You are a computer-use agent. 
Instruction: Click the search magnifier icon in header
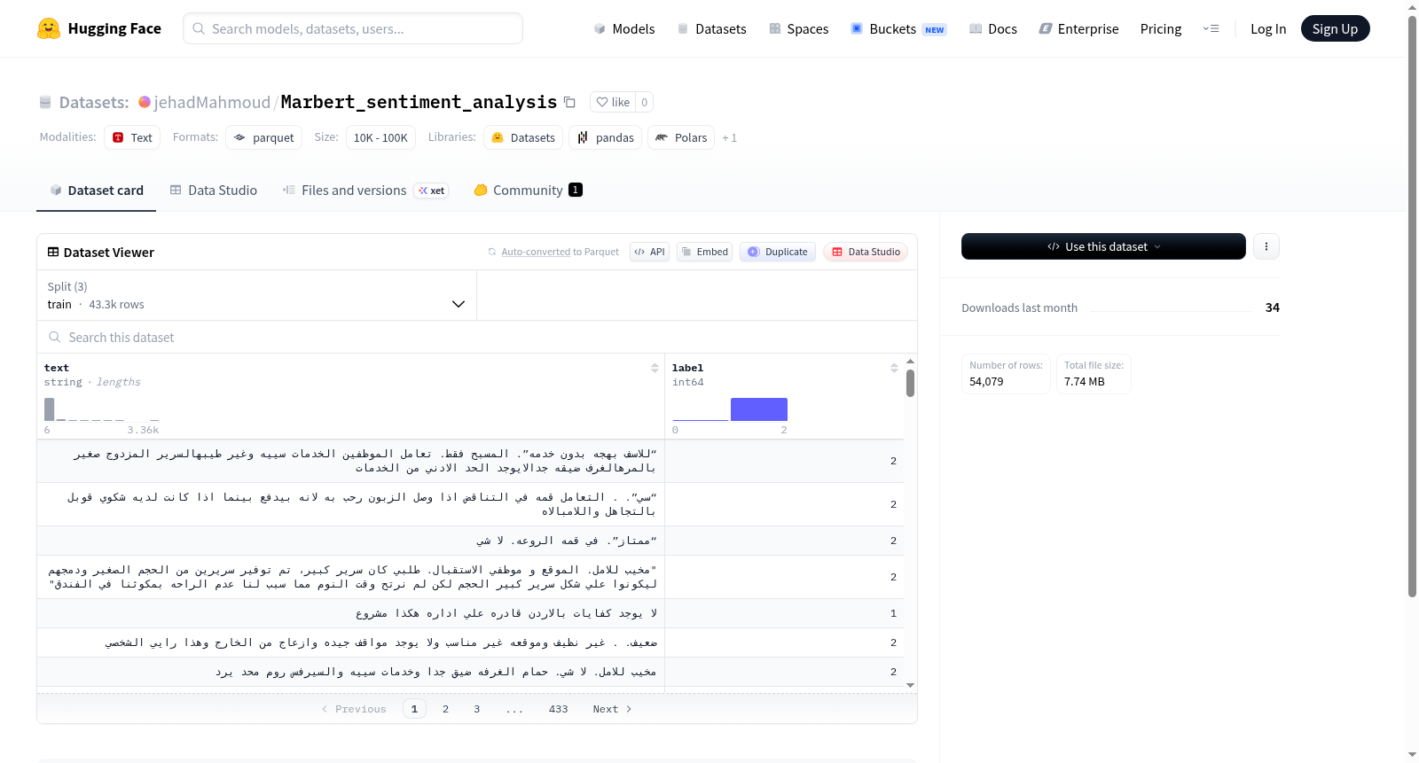pos(199,28)
